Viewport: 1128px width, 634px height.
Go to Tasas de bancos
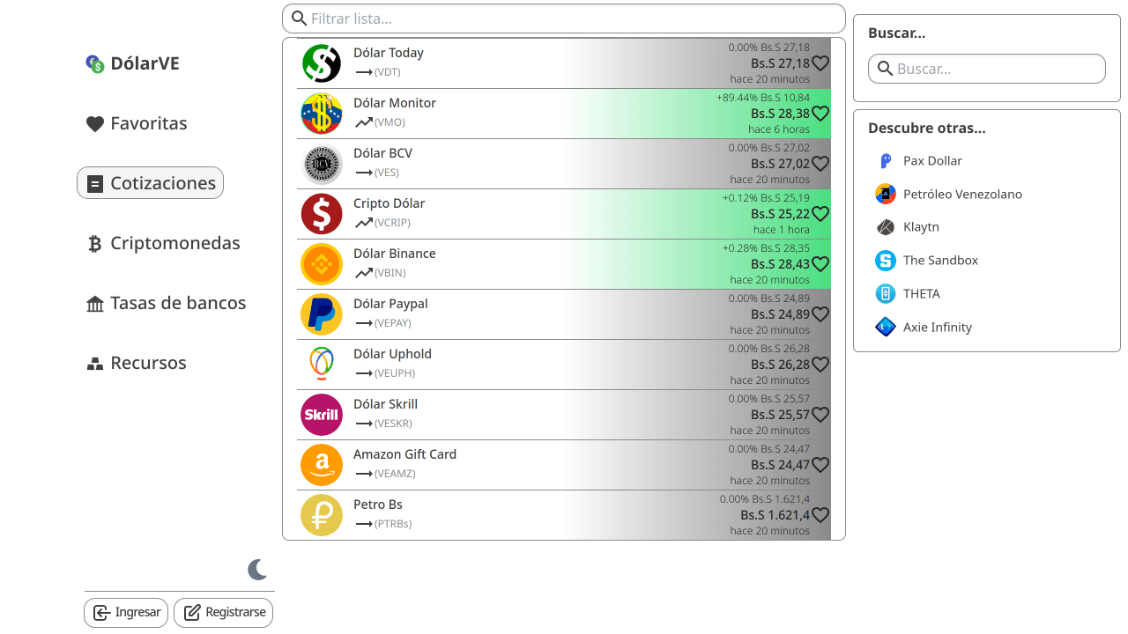(x=166, y=303)
